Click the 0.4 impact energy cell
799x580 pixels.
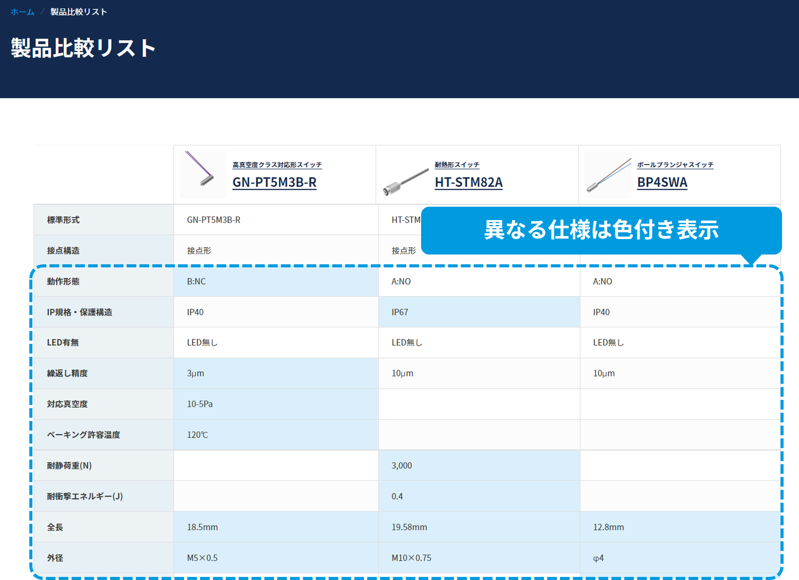click(x=479, y=496)
